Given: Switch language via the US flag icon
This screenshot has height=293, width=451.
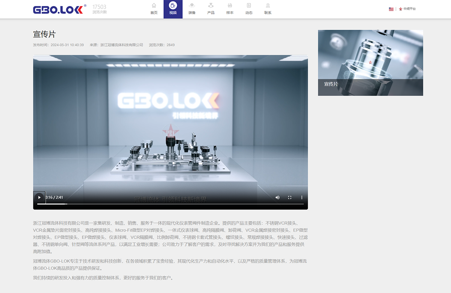Looking at the screenshot, I should click(391, 9).
